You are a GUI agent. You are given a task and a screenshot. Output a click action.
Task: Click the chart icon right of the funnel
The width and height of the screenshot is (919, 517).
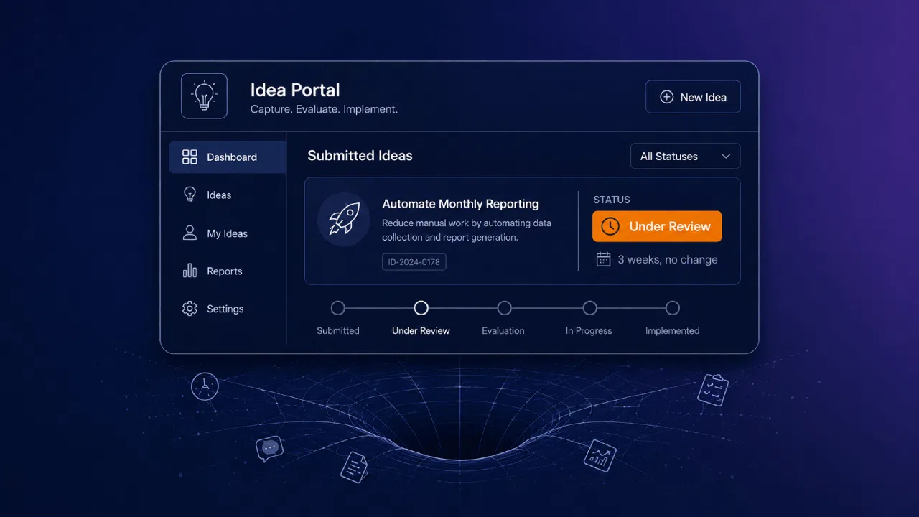coord(600,455)
